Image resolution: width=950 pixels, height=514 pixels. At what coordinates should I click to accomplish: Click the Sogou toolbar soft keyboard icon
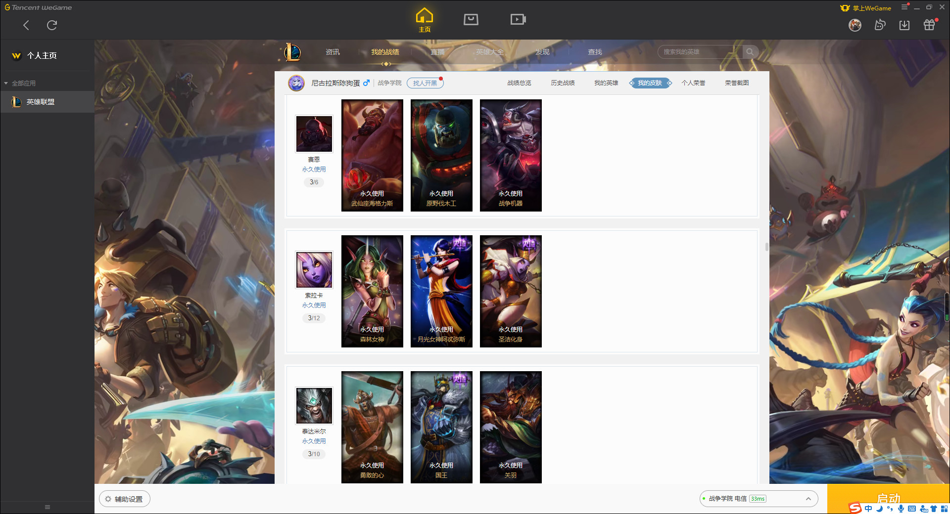tap(912, 509)
